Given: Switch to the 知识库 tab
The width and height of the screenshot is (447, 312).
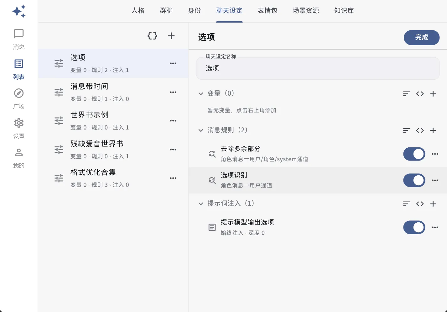Looking at the screenshot, I should click(x=344, y=11).
